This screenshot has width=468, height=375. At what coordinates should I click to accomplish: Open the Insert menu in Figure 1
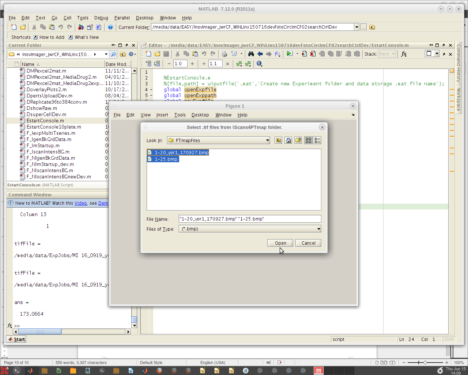coord(162,115)
